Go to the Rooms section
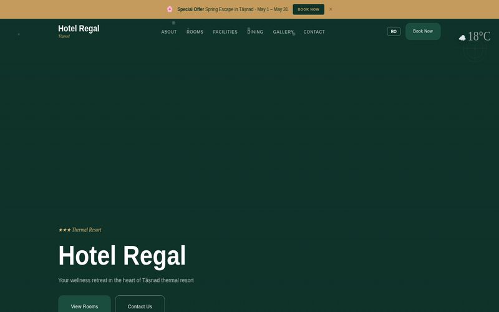 195,32
